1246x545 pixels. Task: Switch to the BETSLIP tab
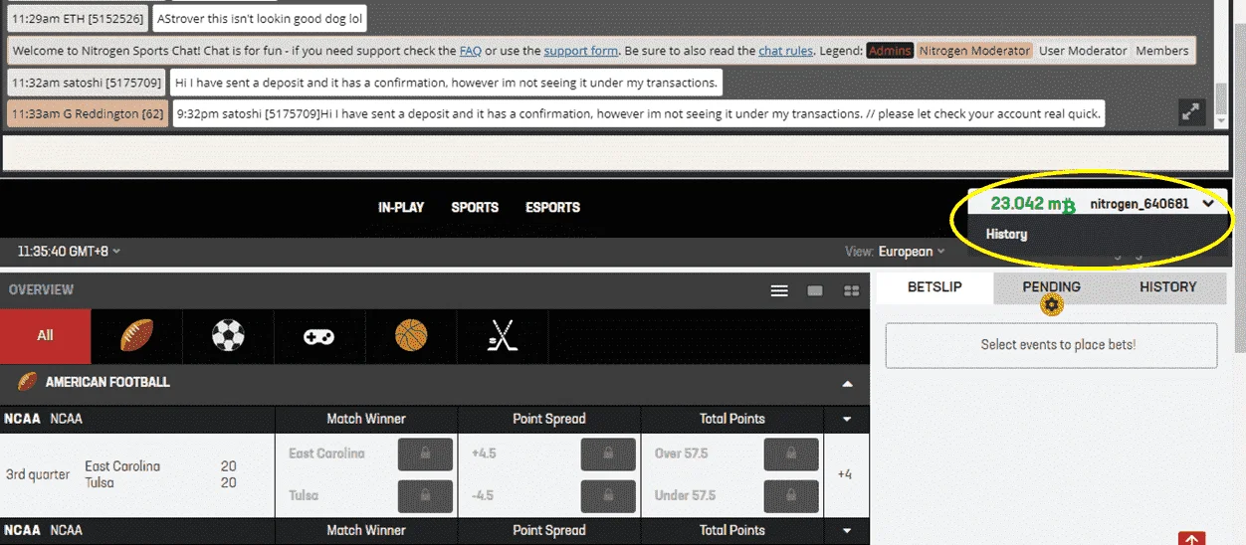934,287
